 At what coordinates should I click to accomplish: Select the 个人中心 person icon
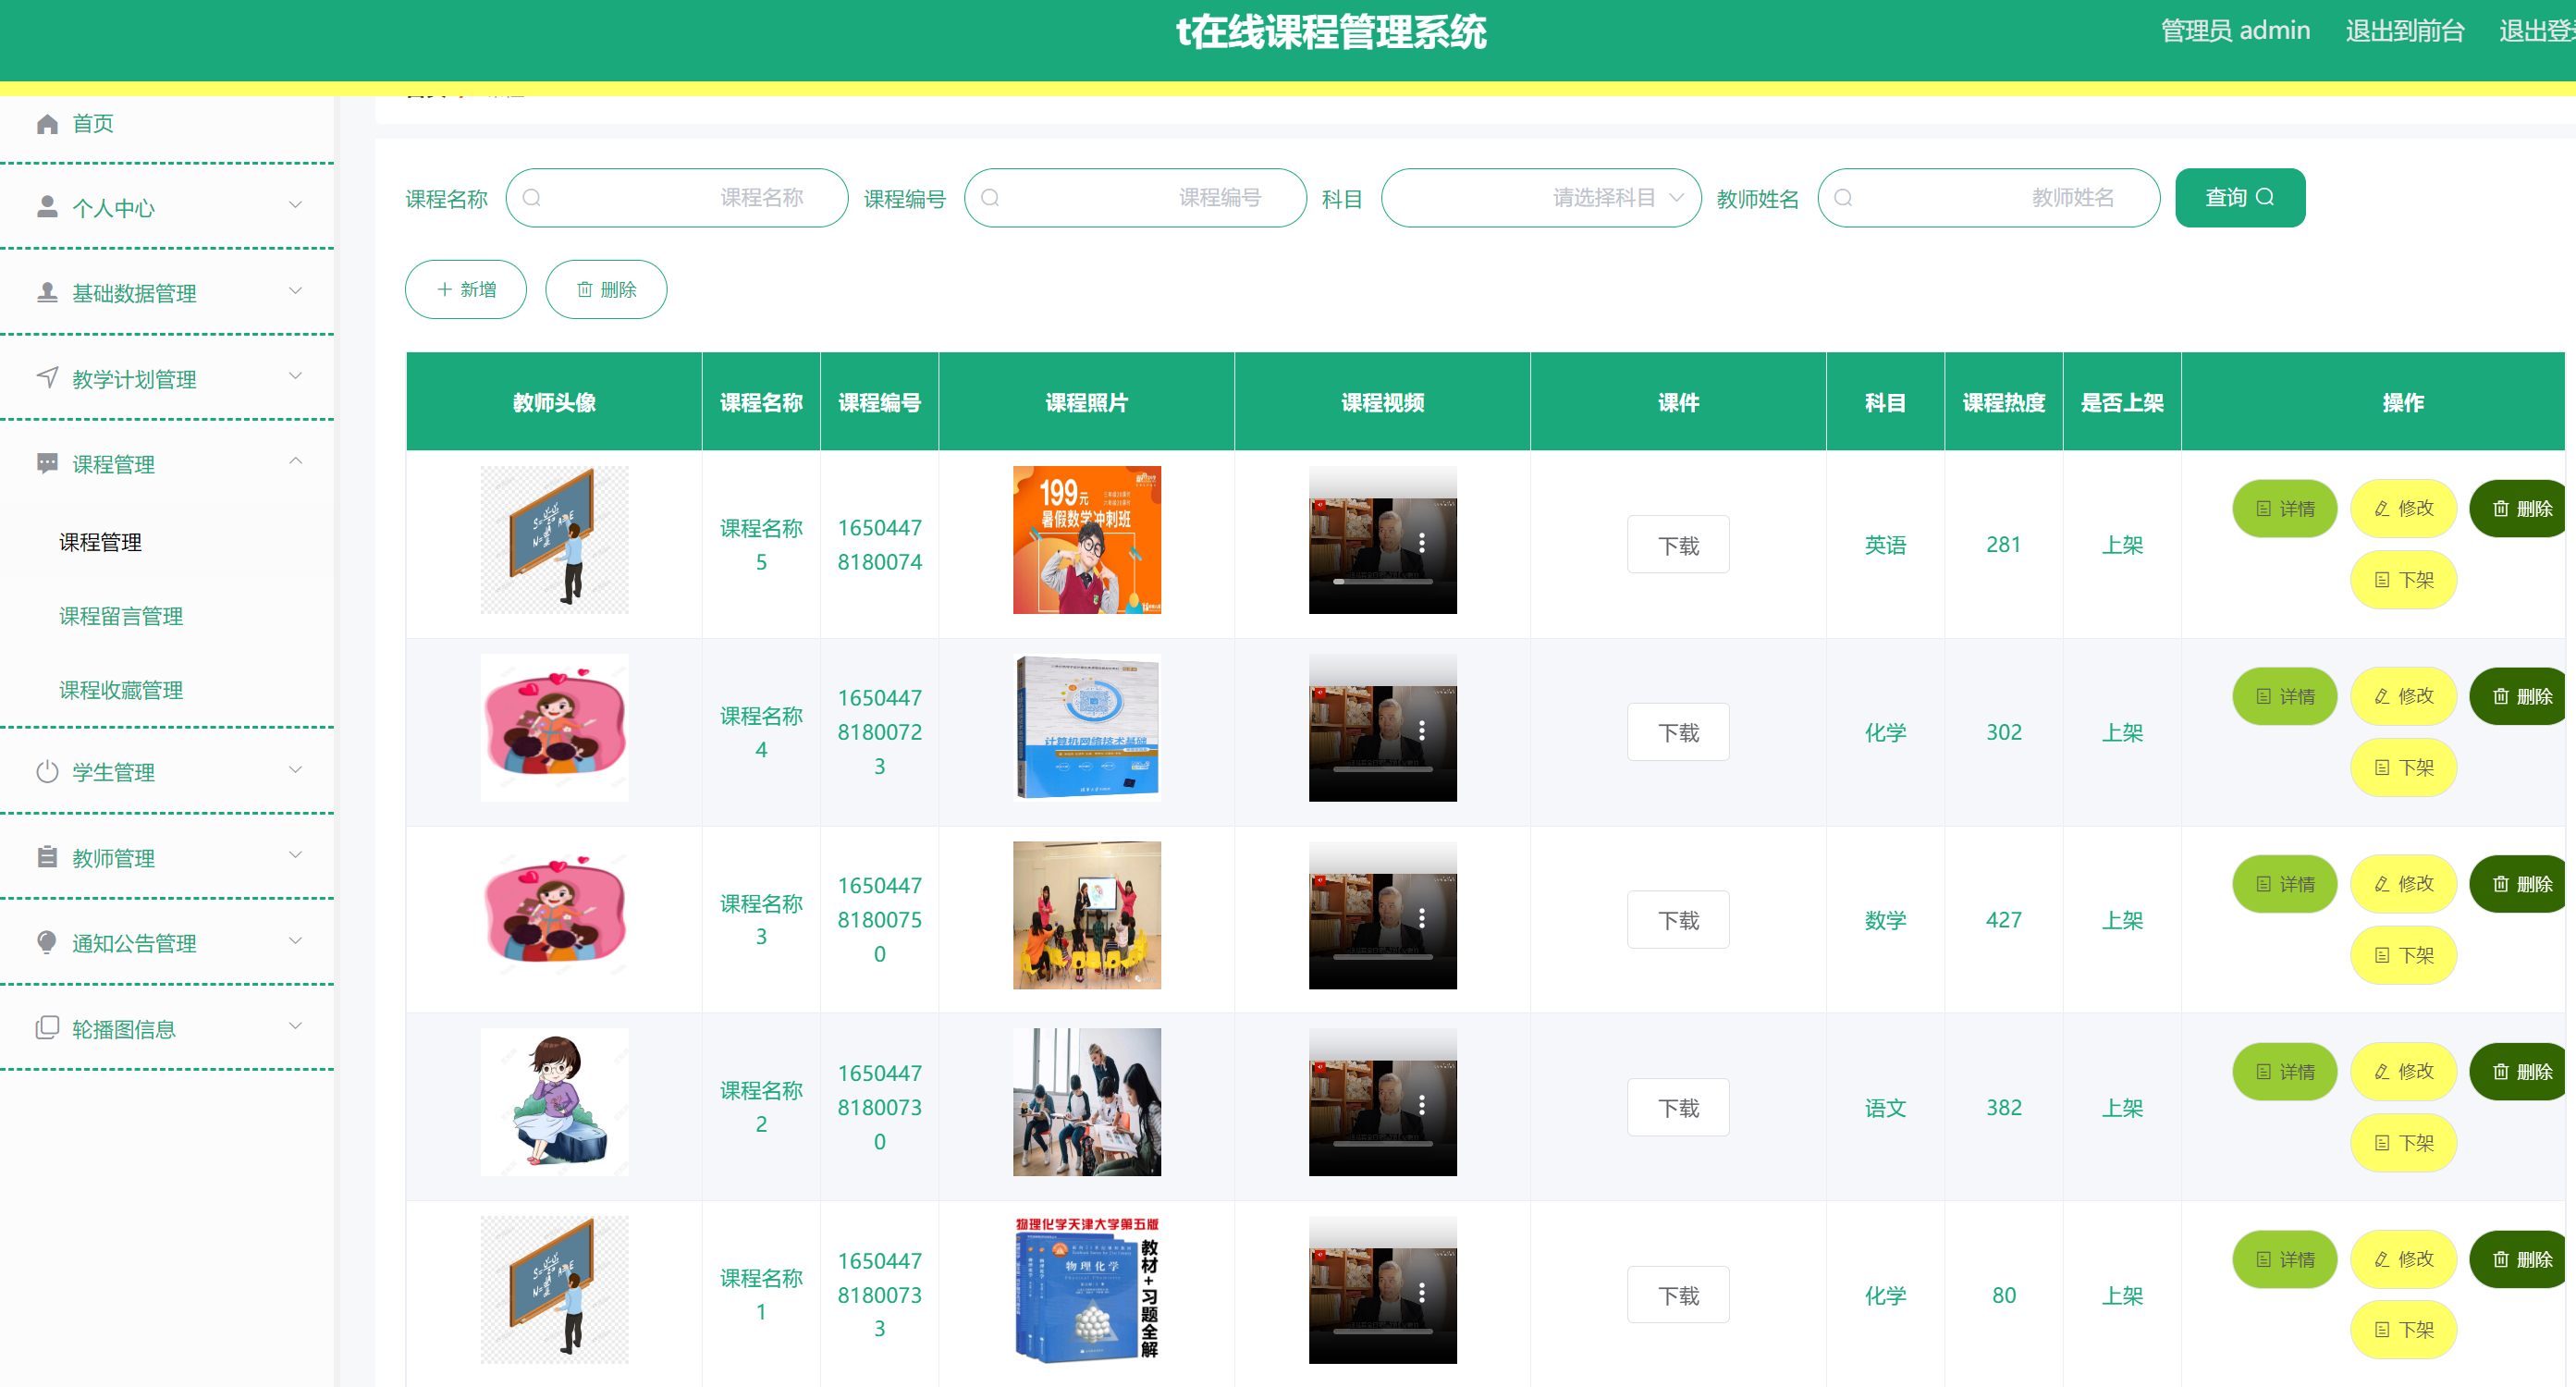[47, 207]
